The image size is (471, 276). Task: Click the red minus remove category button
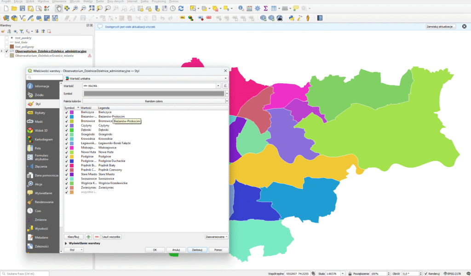(96, 236)
